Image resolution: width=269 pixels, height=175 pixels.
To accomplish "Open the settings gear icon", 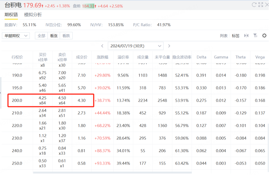I will (264, 36).
